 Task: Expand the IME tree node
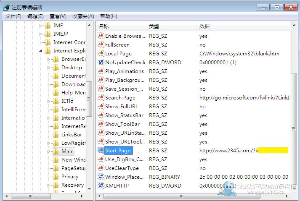pos(40,26)
